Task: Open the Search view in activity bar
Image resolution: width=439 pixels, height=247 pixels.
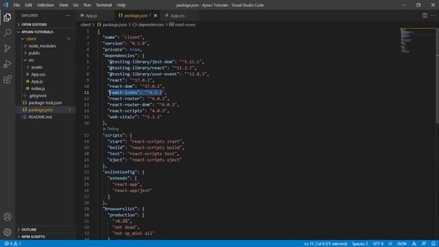Action: (8, 33)
